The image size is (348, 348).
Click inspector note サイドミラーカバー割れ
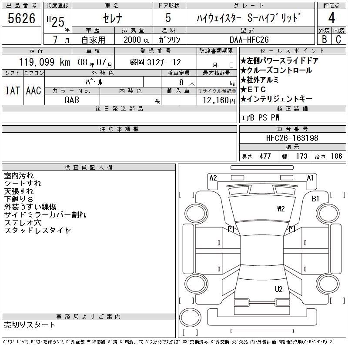pyautogui.click(x=45, y=214)
